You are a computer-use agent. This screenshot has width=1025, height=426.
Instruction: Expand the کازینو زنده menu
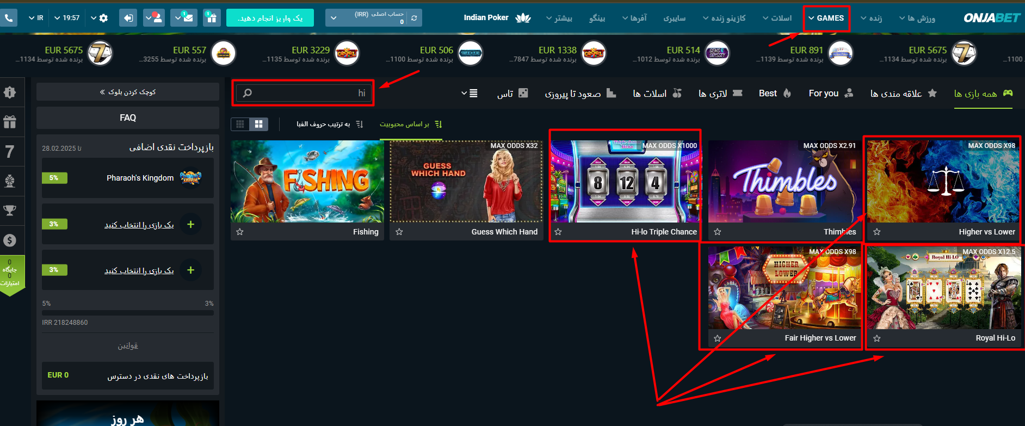coord(724,18)
